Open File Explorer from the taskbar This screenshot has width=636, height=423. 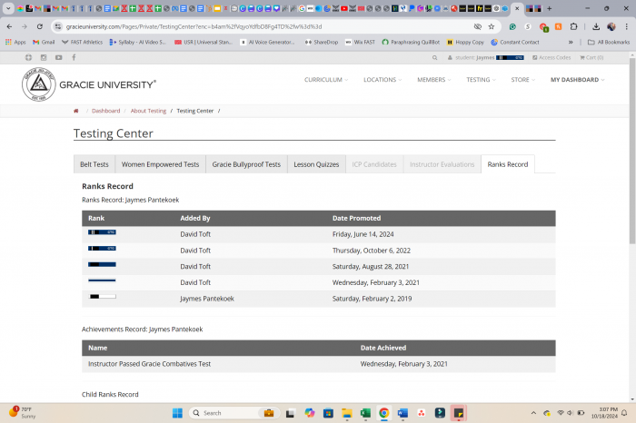(347, 413)
